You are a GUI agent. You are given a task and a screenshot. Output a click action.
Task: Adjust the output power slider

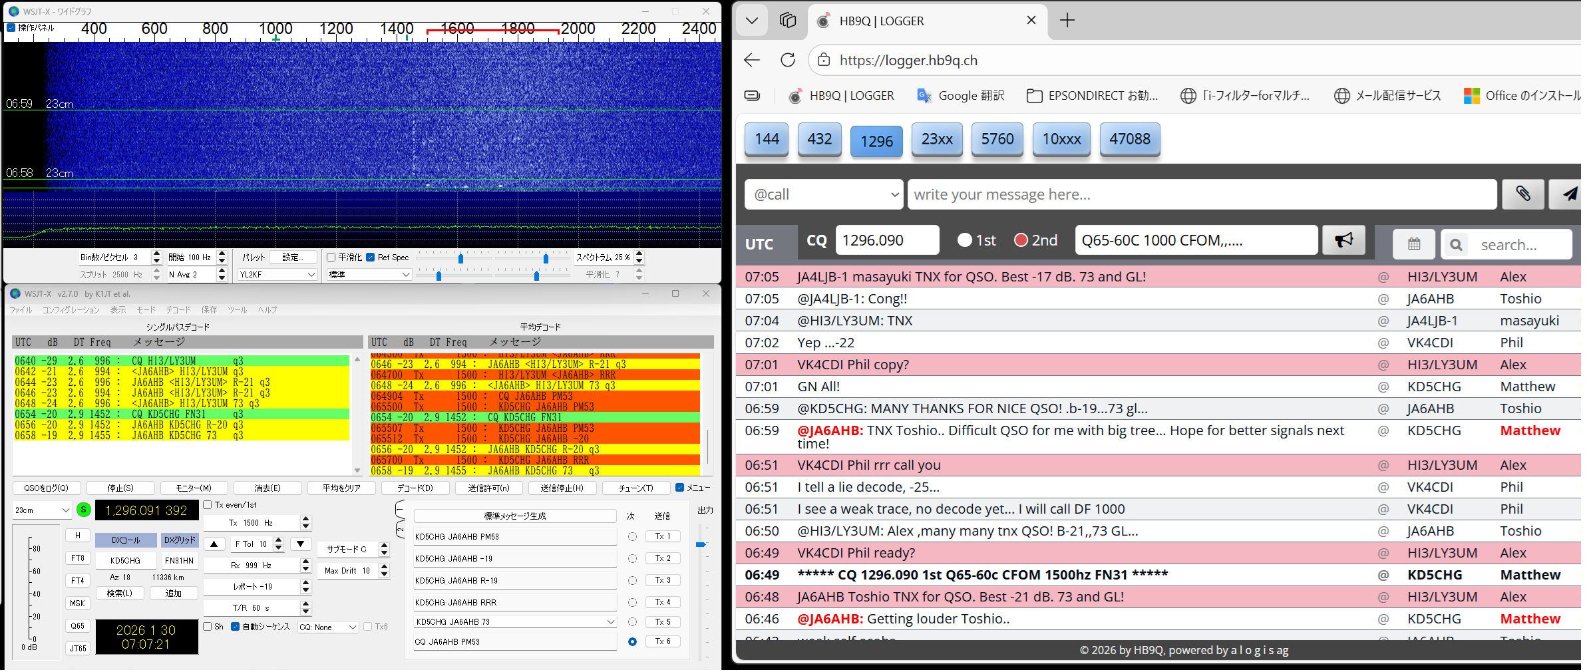point(700,544)
